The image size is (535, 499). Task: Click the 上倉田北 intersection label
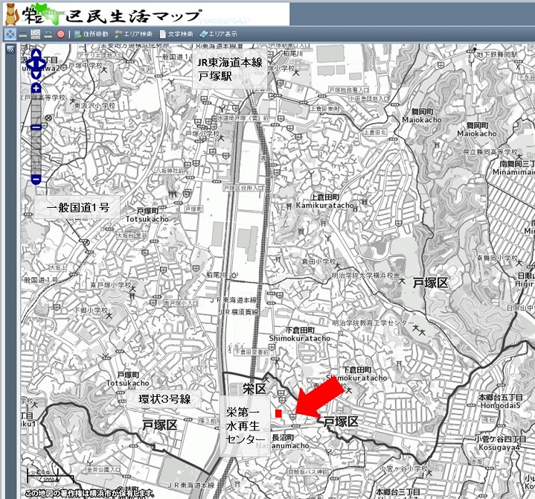[374, 132]
